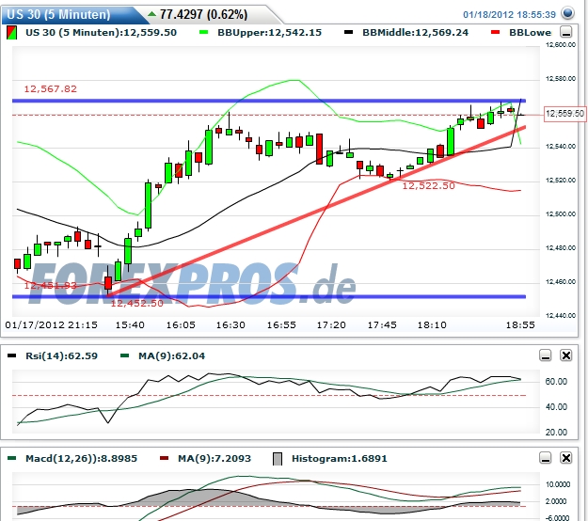The width and height of the screenshot is (588, 521).
Task: Click the US 30 (5 Minuten):12,559.50 legend text
Action: coord(101,33)
